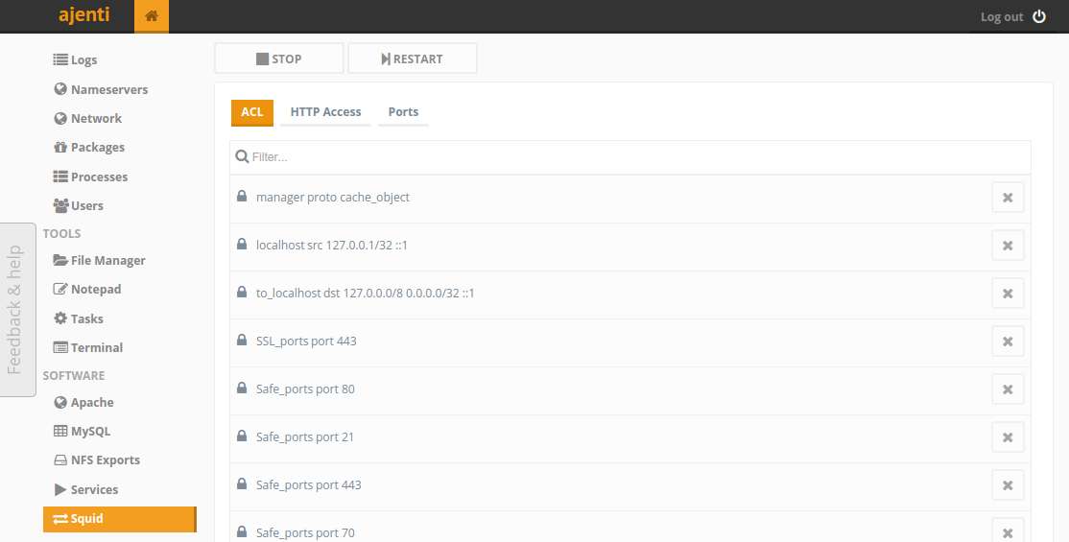This screenshot has width=1069, height=542.
Task: Remove the SSL_ports port 443 entry
Action: [1008, 342]
